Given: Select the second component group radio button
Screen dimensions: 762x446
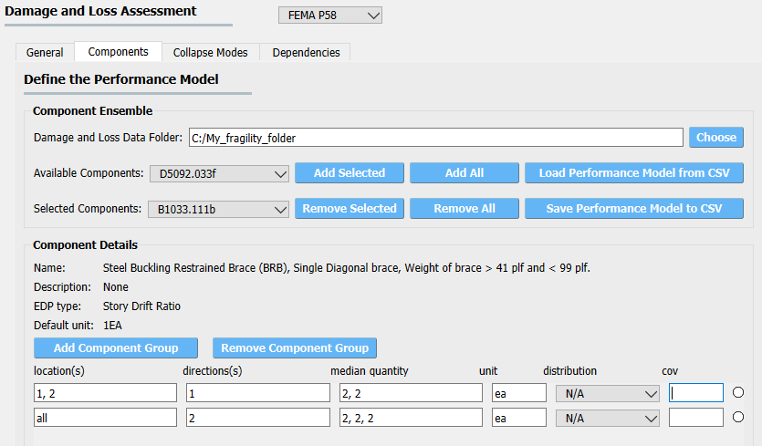Looking at the screenshot, I should click(737, 417).
